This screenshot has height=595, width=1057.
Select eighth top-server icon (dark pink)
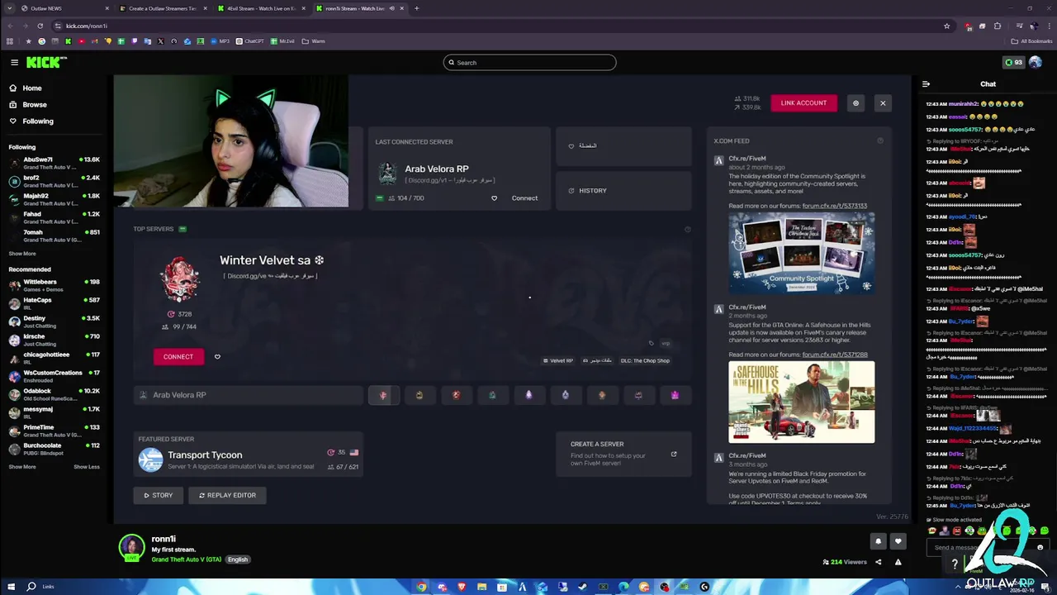coord(638,395)
